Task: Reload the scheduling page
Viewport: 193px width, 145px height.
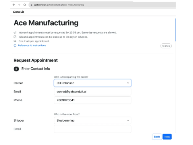Action: (x=25, y=5)
